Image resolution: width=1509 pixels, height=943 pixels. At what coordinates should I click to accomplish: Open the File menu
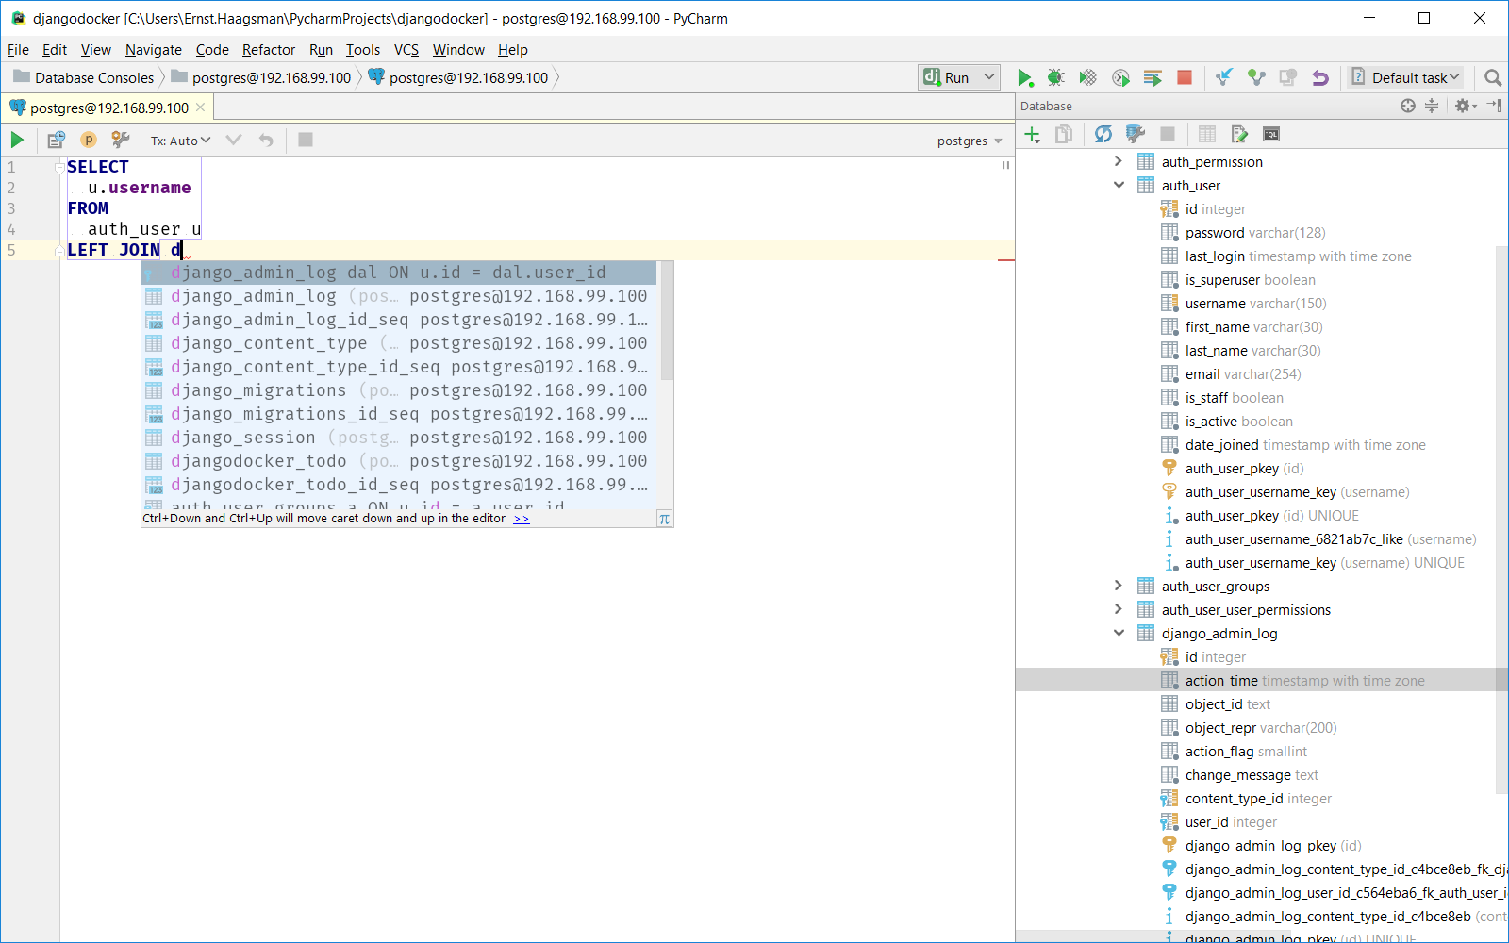coord(18,50)
